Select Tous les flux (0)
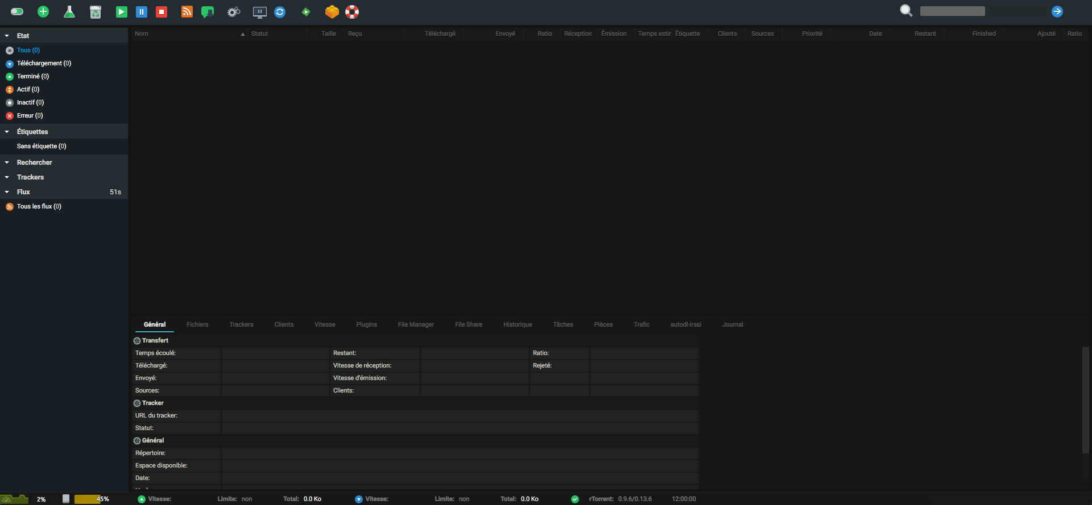 (x=39, y=206)
